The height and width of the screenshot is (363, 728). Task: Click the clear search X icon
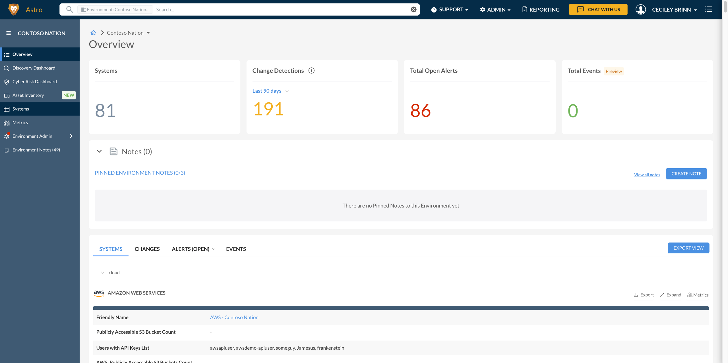click(413, 9)
